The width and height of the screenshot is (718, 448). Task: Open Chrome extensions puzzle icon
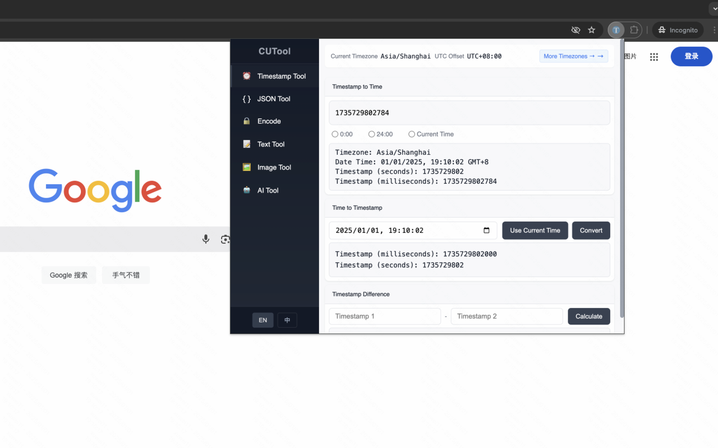[x=634, y=30]
